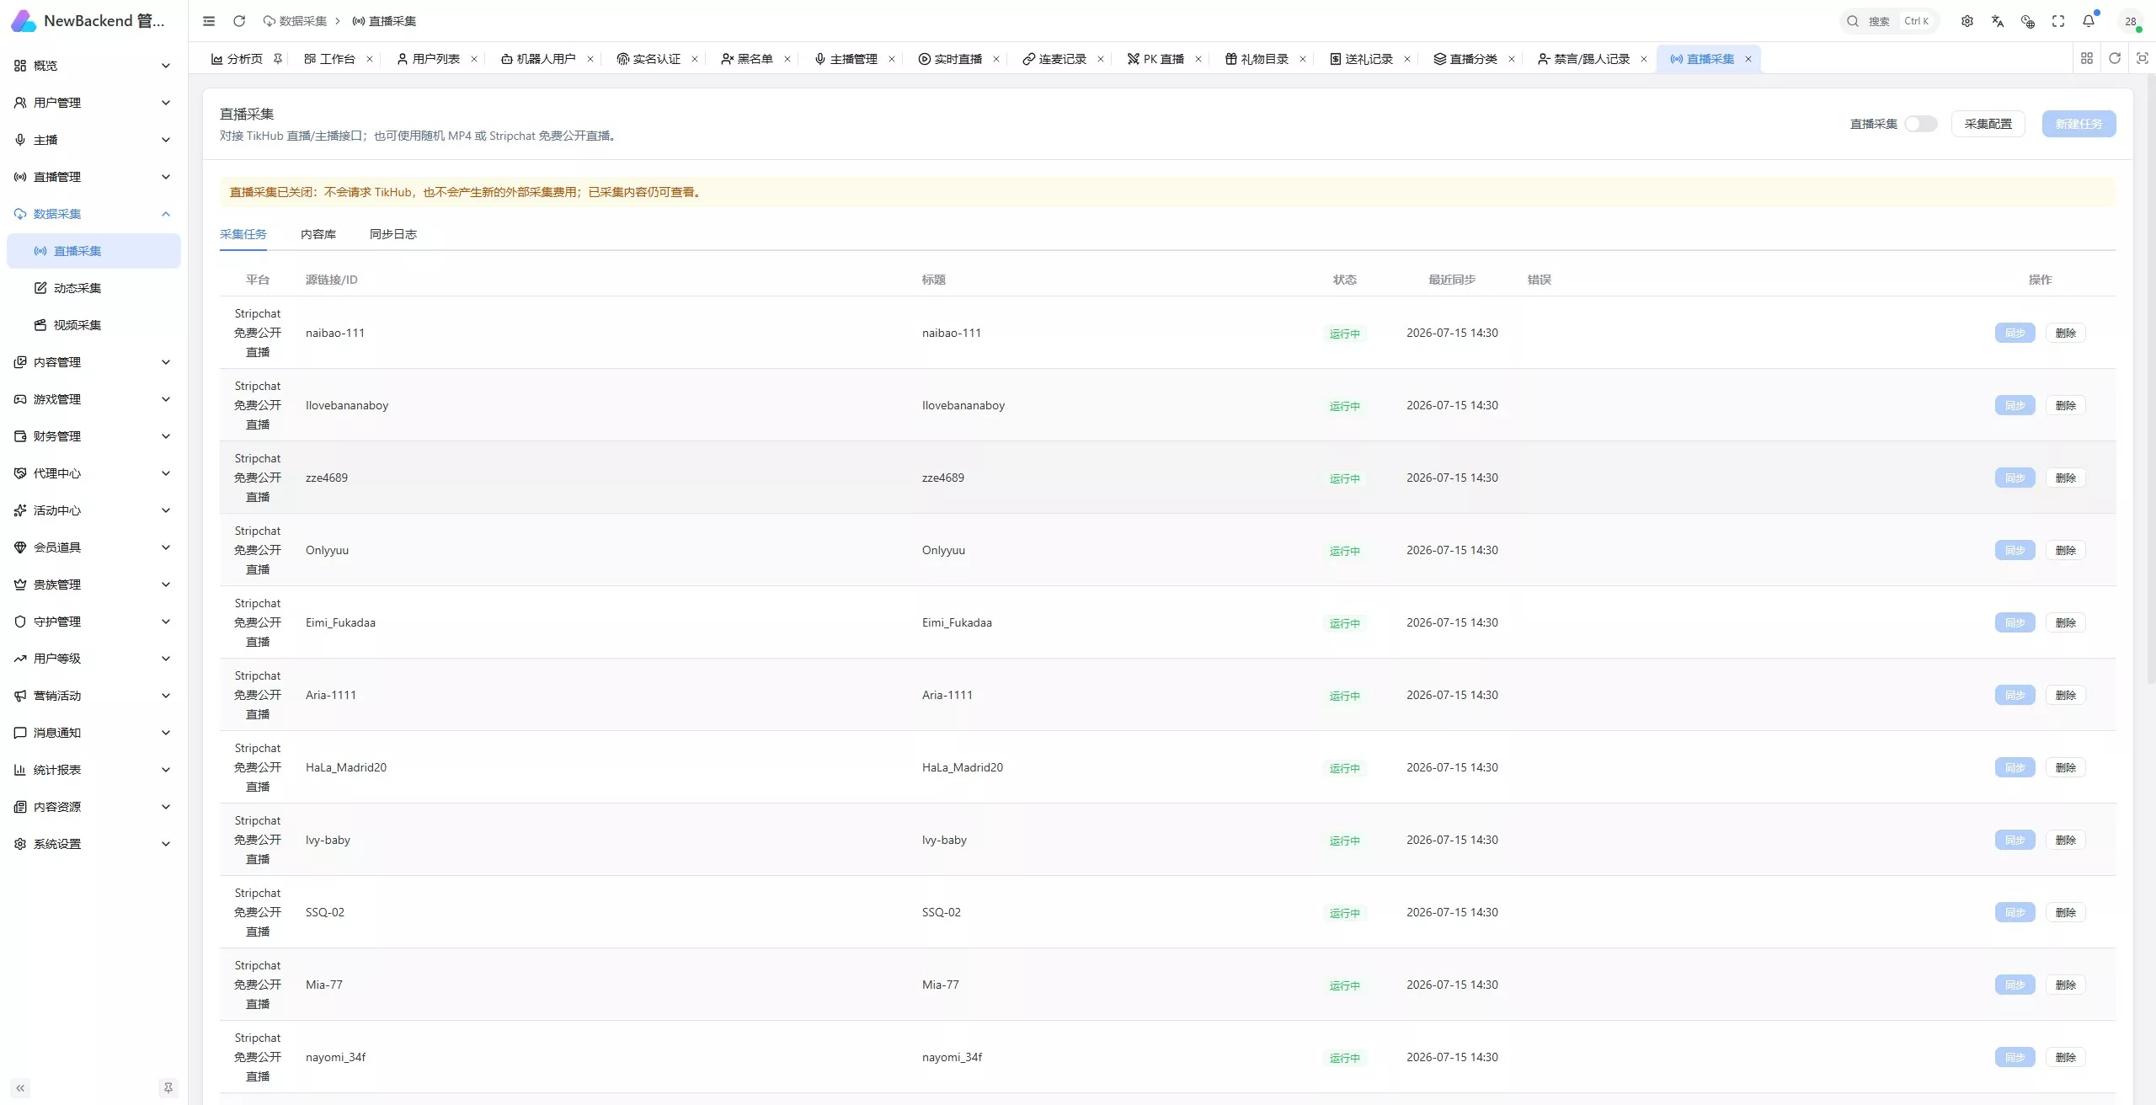Switch to the 同步日志 tab
This screenshot has width=2156, height=1105.
[x=393, y=234]
